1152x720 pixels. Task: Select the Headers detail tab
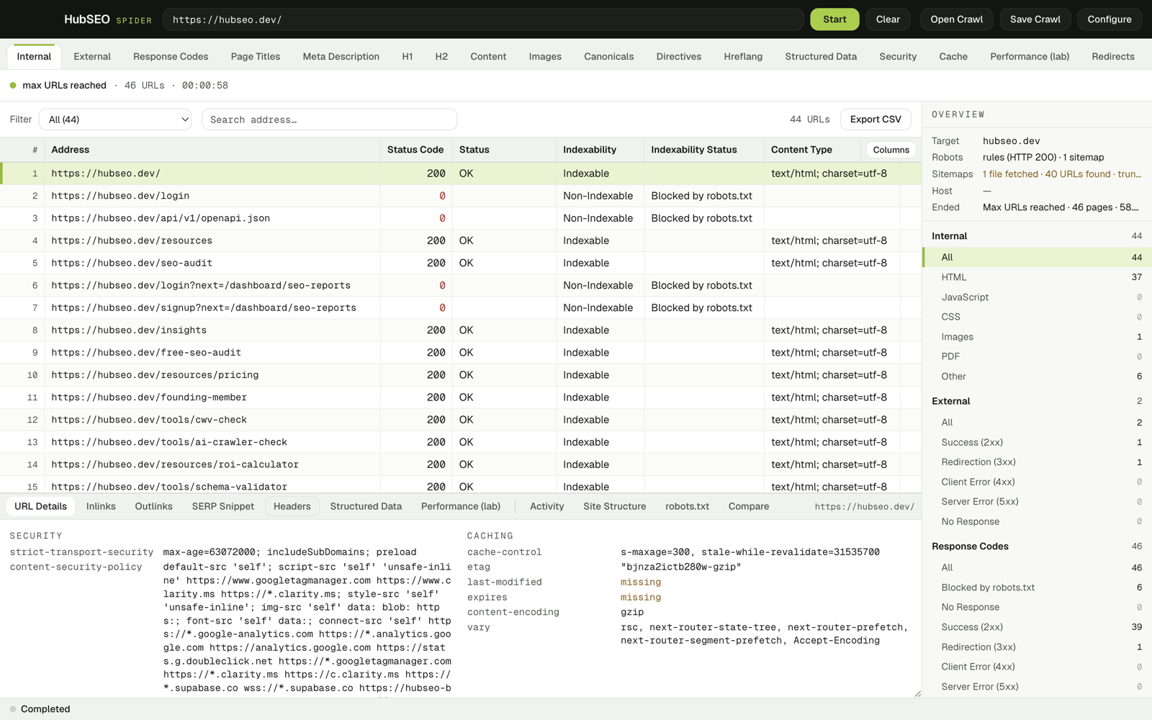(292, 506)
